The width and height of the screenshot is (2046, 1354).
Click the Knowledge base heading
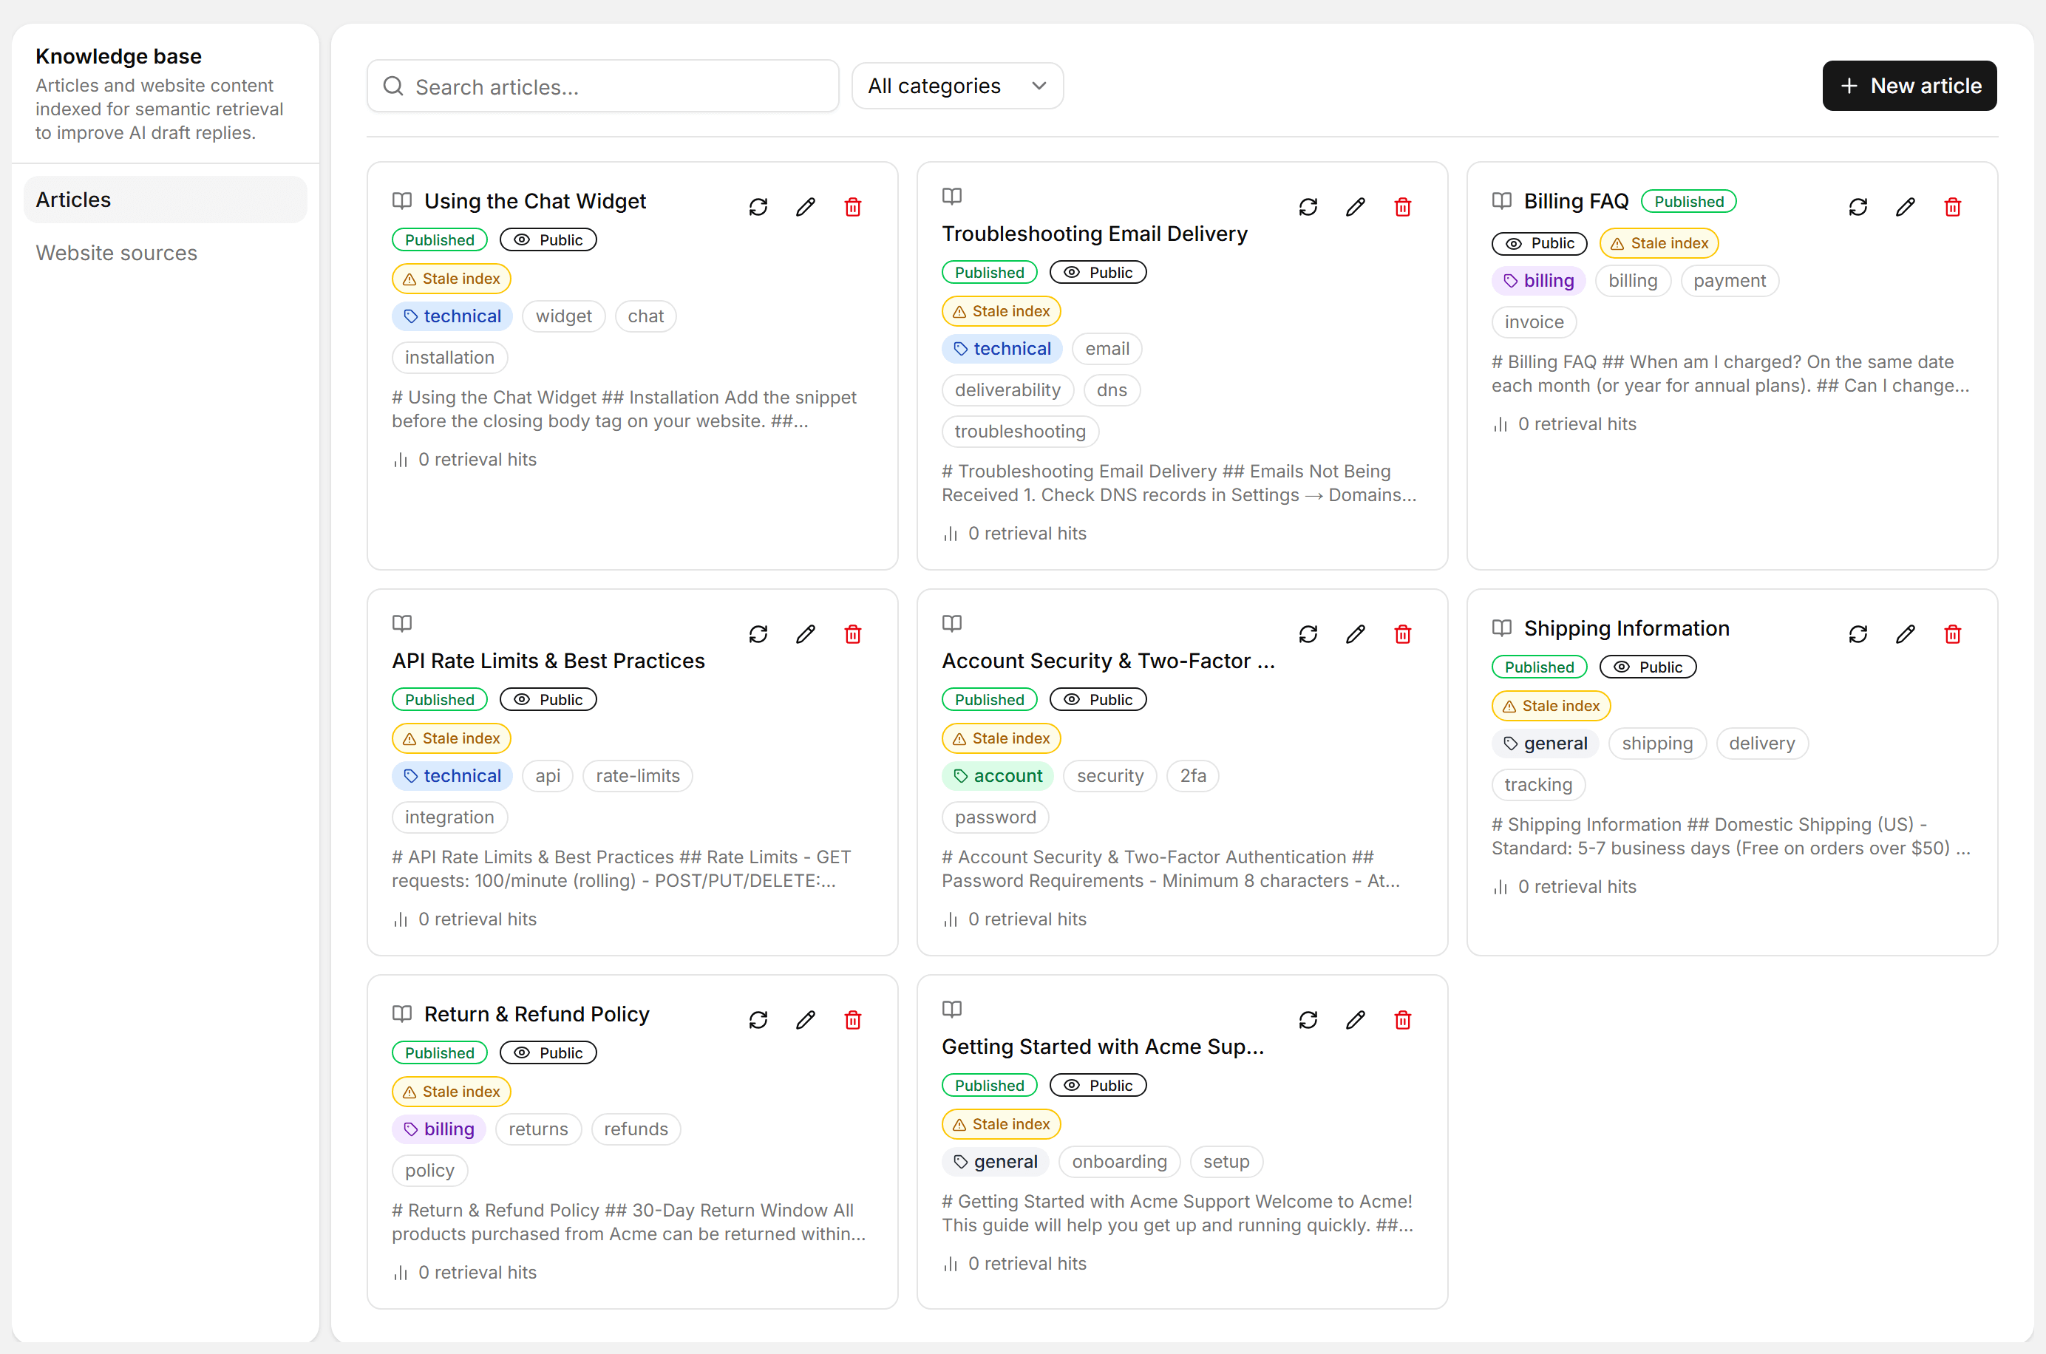point(118,56)
